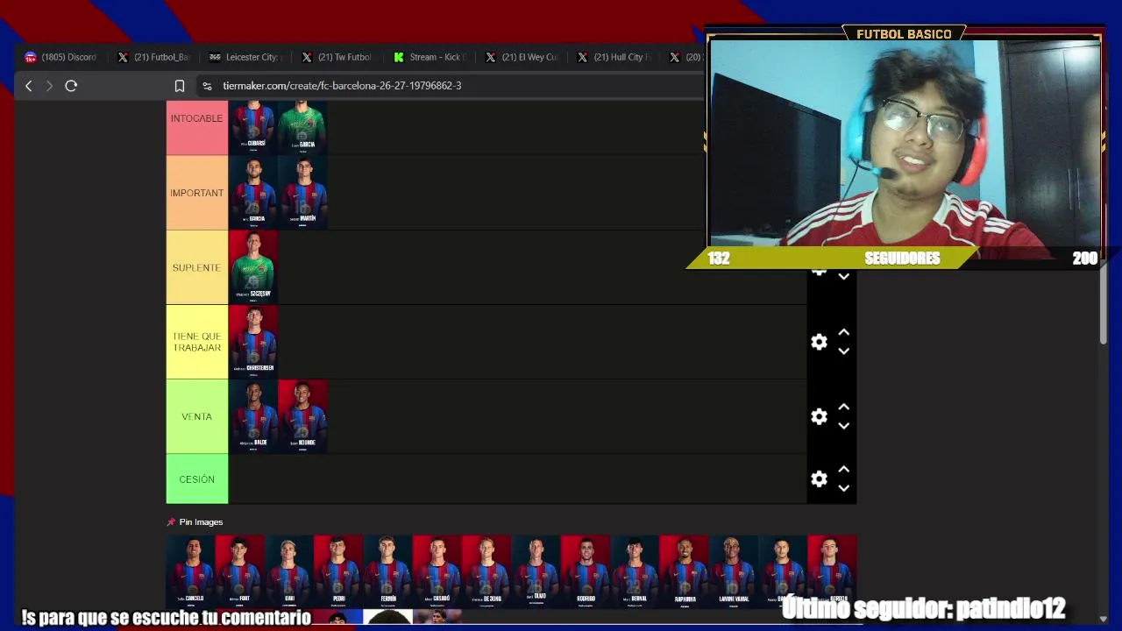Click the red pin icon beside Pin Images
Image resolution: width=1122 pixels, height=631 pixels.
tap(172, 522)
